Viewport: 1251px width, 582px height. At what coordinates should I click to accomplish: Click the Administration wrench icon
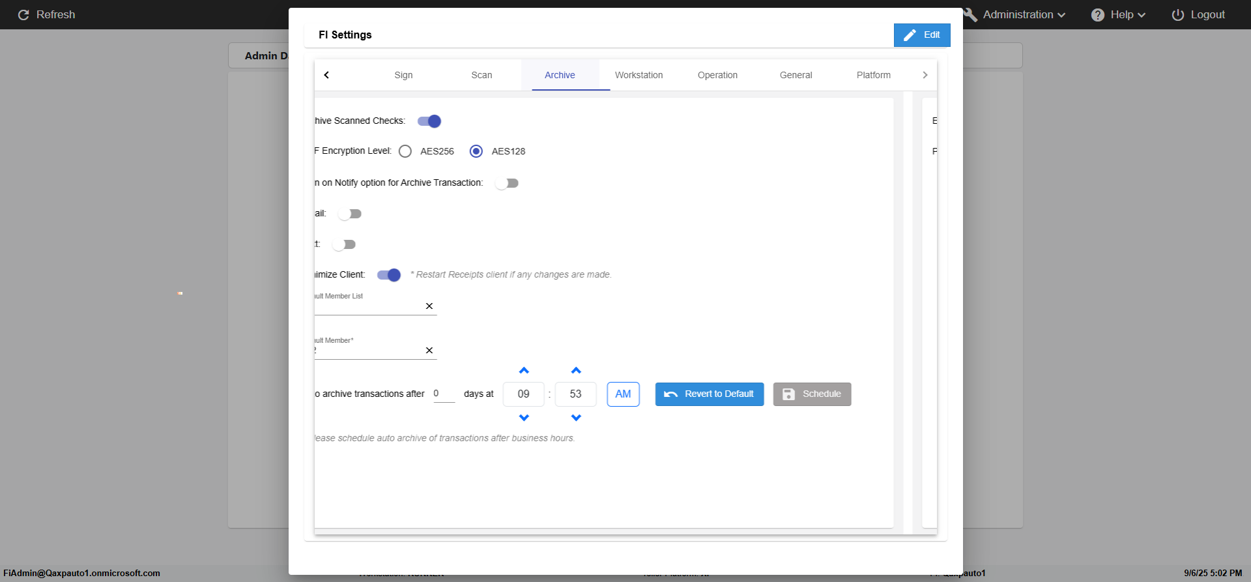(x=970, y=15)
